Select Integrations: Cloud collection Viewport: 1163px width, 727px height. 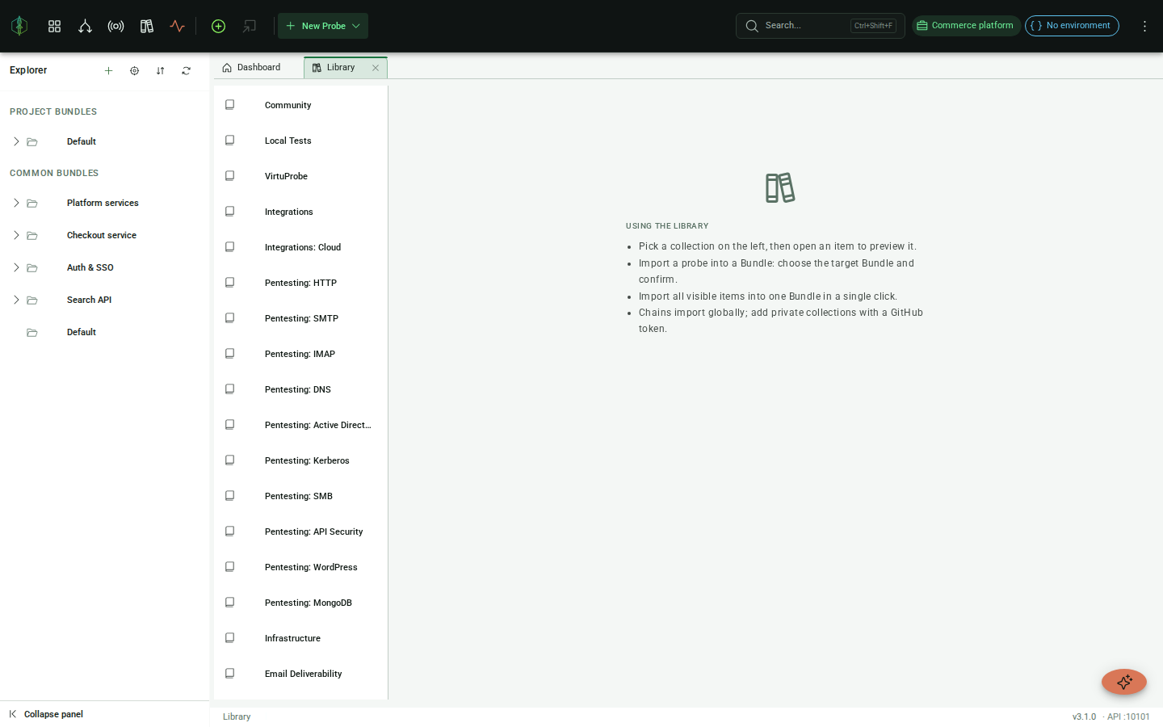coord(300,247)
